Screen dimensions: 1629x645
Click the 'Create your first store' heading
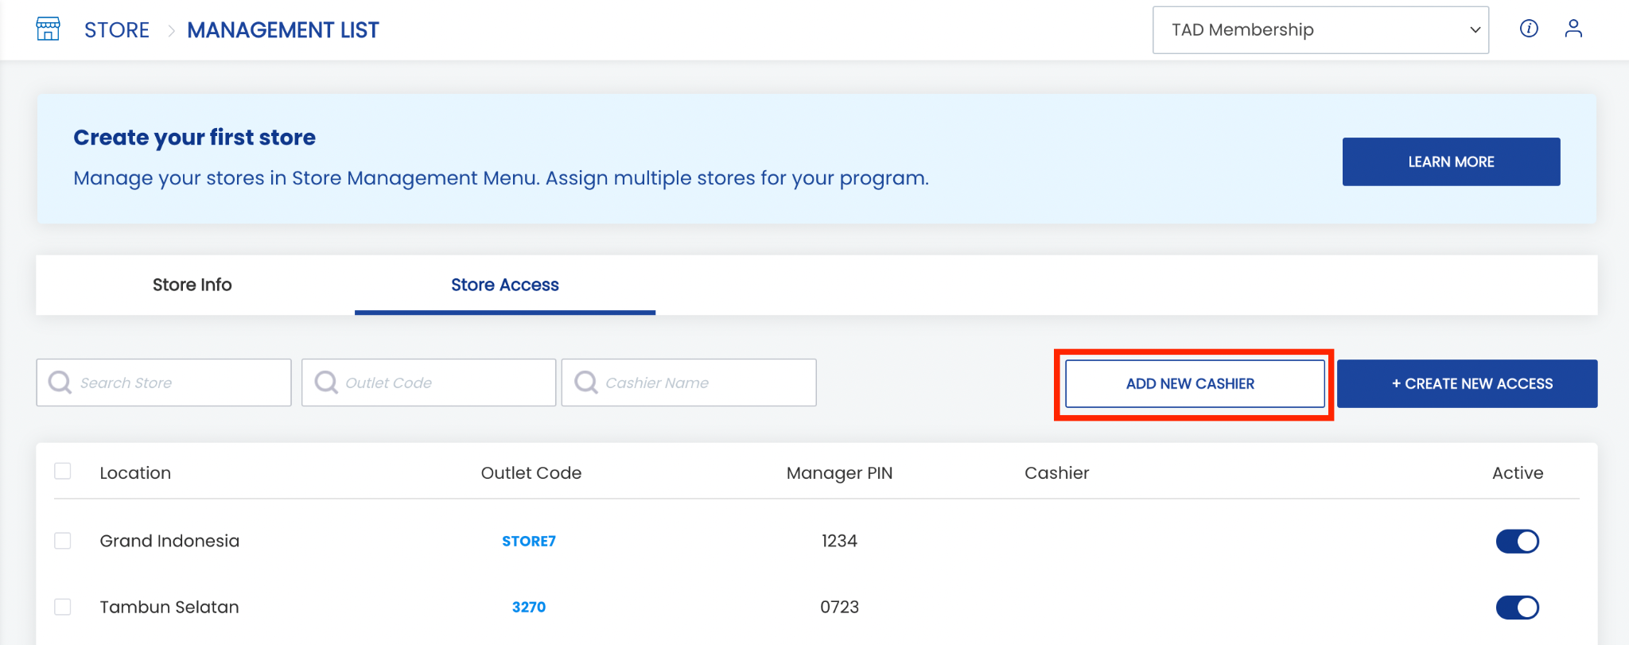tap(195, 137)
